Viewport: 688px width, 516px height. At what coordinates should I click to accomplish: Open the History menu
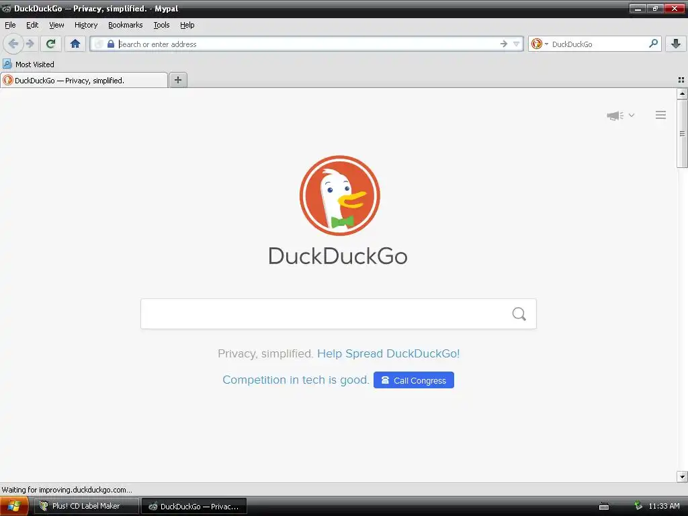click(x=86, y=25)
